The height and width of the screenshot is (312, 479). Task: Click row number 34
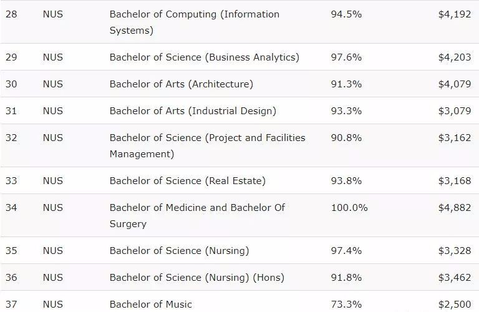(x=11, y=208)
